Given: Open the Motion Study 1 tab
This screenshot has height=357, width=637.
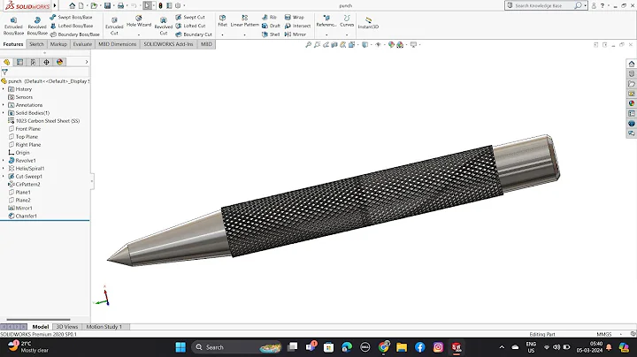Looking at the screenshot, I should click(104, 327).
